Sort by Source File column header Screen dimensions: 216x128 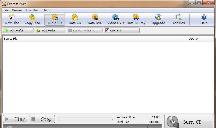(x=95, y=39)
